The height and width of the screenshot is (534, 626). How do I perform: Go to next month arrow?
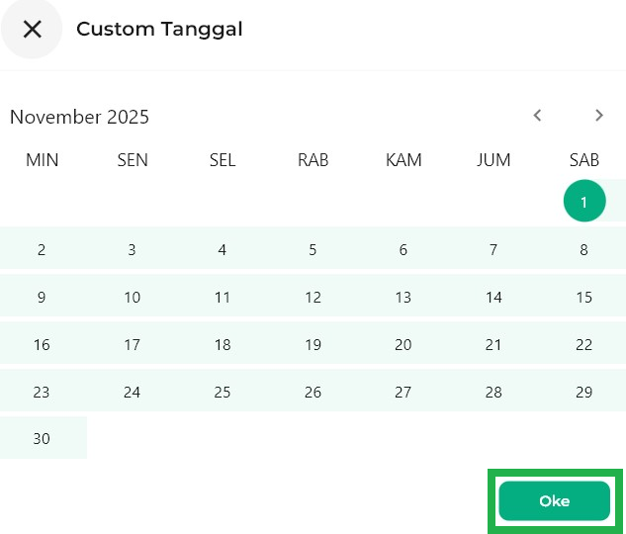(x=599, y=116)
